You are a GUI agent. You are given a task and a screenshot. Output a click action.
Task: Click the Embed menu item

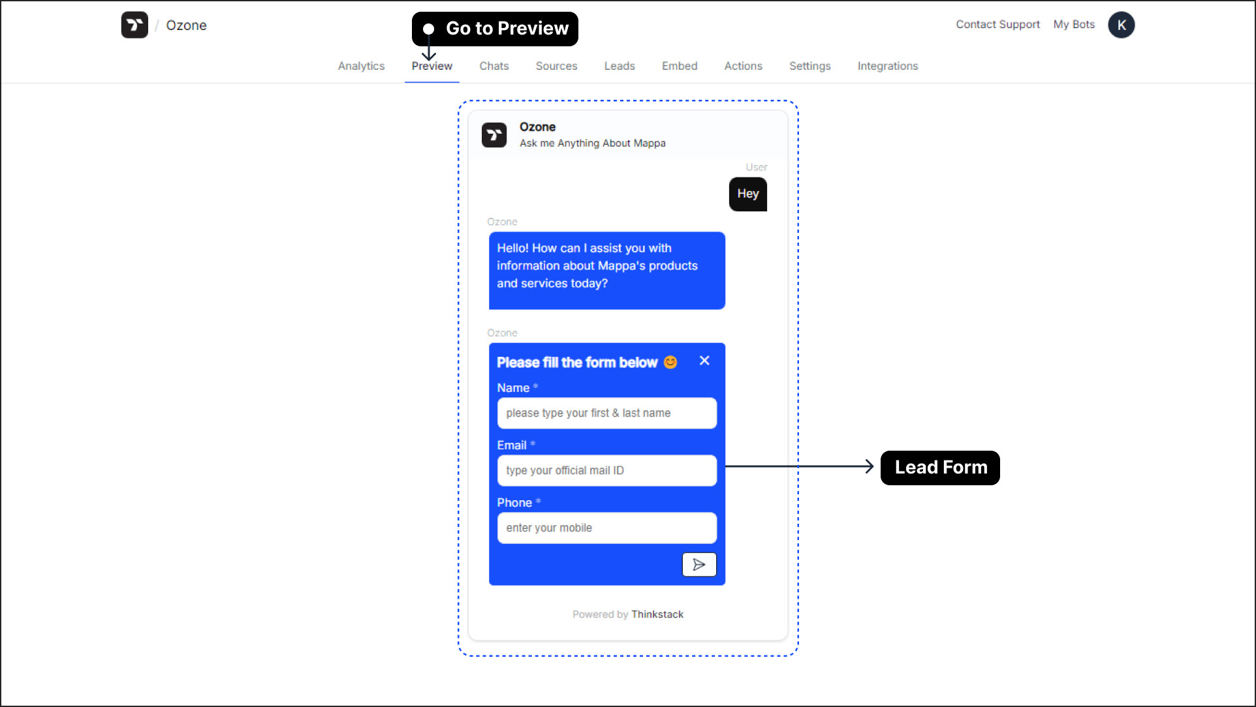(678, 65)
